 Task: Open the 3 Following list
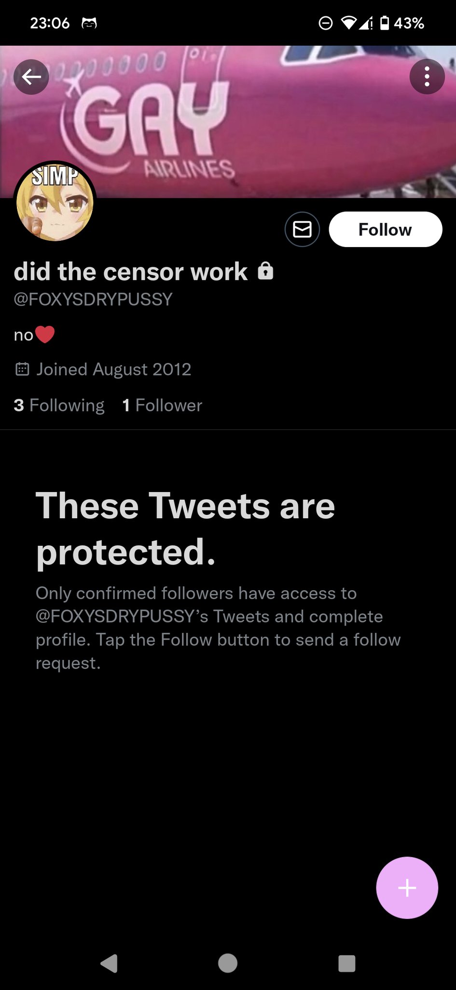pos(59,405)
